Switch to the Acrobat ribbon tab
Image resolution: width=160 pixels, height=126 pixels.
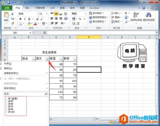point(94,8)
